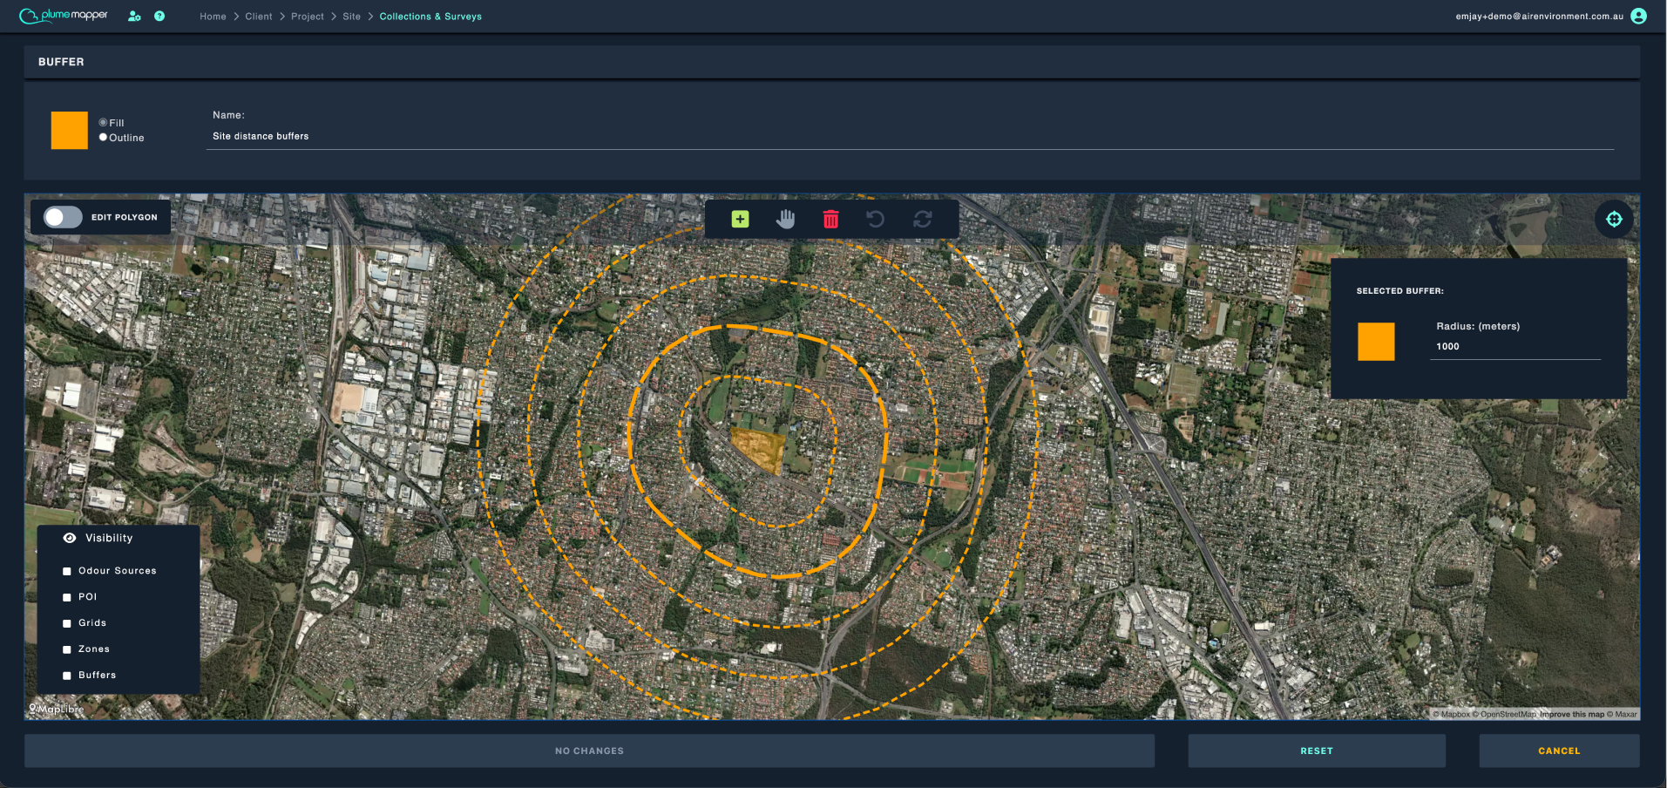Image resolution: width=1667 pixels, height=788 pixels.
Task: Open the buffer group orange color swatch
Action: pos(70,130)
